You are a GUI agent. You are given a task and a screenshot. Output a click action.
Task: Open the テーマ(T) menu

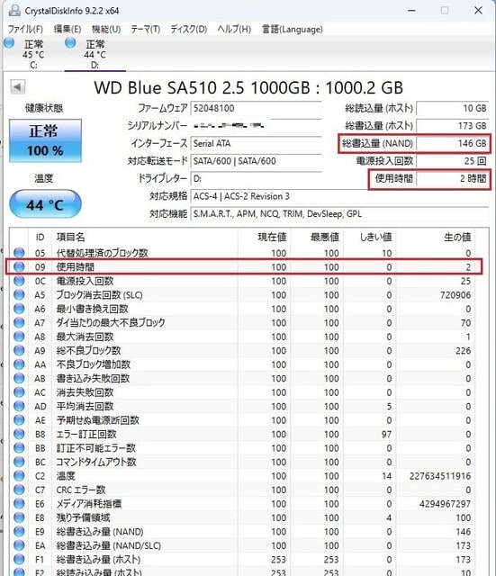(x=146, y=29)
